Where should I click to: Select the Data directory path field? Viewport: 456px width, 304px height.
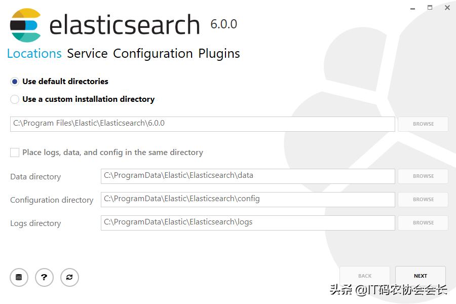pos(248,176)
